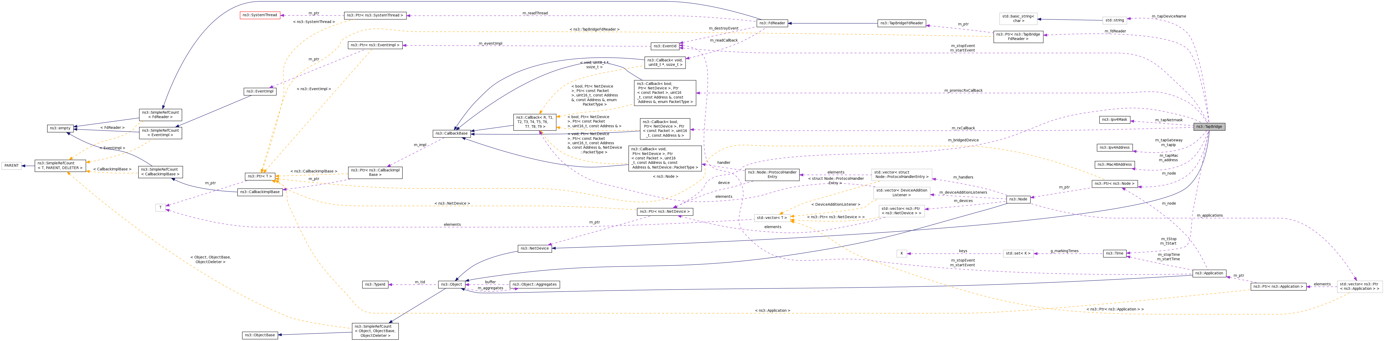The height and width of the screenshot is (341, 1384).
Task: Open the ns3::TapBridge node
Action: [x=1209, y=126]
